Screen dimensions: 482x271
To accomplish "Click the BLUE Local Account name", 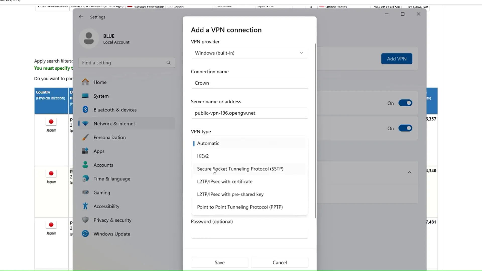I will (x=116, y=39).
